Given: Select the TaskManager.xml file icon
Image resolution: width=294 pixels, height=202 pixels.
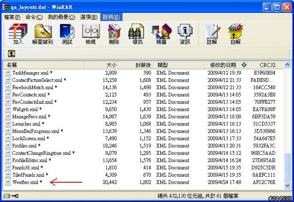Looking at the screenshot, I should (x=8, y=73).
